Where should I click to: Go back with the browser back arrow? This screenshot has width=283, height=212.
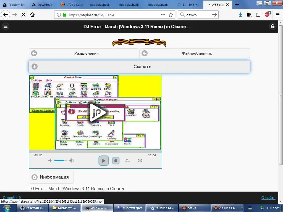[6, 15]
